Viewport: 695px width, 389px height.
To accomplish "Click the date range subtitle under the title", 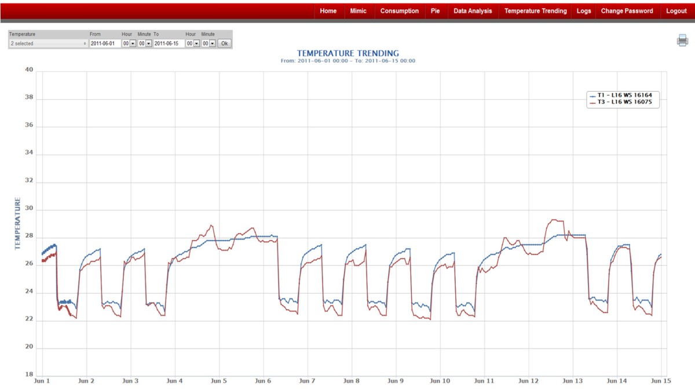I will tap(348, 61).
